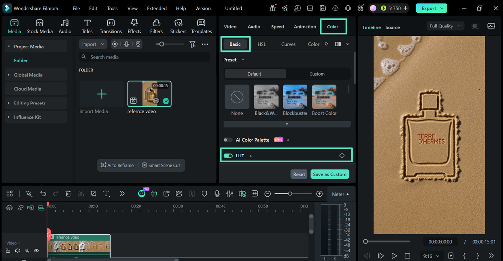Toggle magnetic timeline icon
503x261 pixels.
[x=41, y=208]
